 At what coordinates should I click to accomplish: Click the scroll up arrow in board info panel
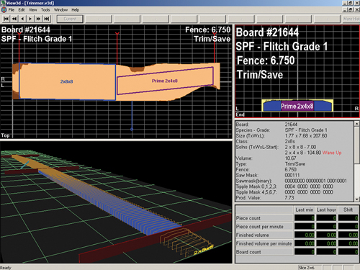tap(356, 124)
